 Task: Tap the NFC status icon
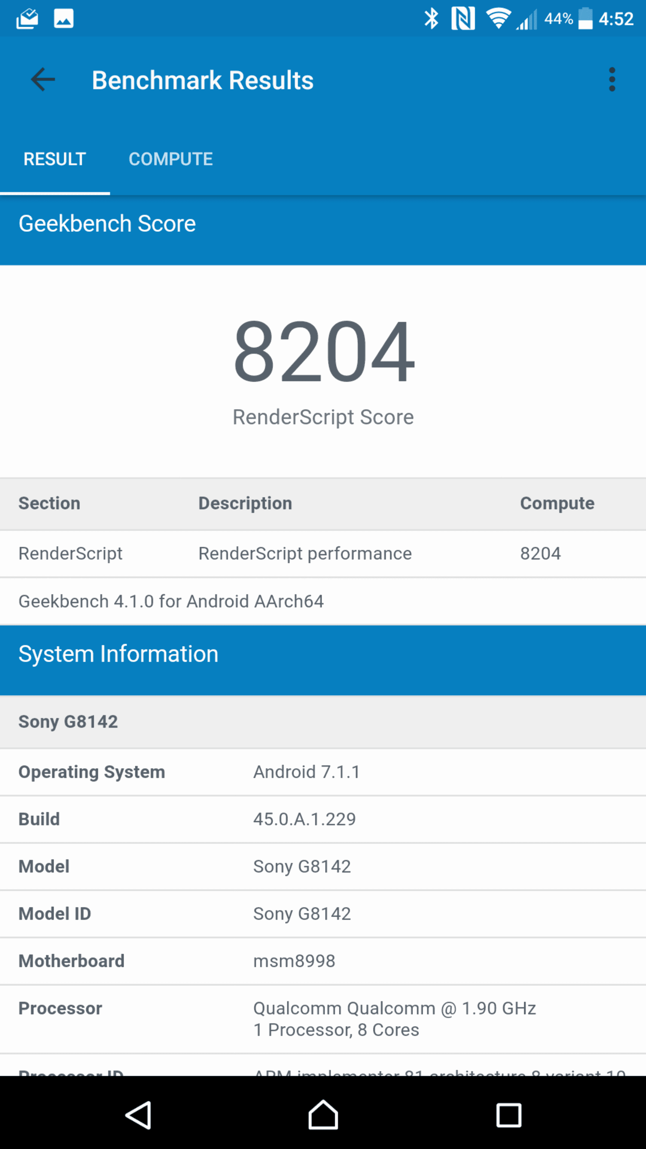point(460,17)
